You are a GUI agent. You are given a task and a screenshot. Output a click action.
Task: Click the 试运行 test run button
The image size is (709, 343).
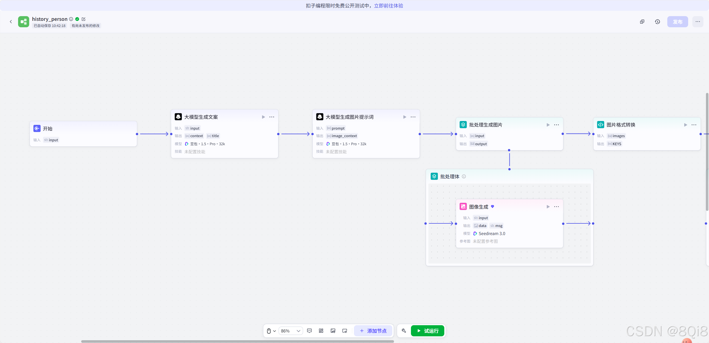tap(428, 331)
